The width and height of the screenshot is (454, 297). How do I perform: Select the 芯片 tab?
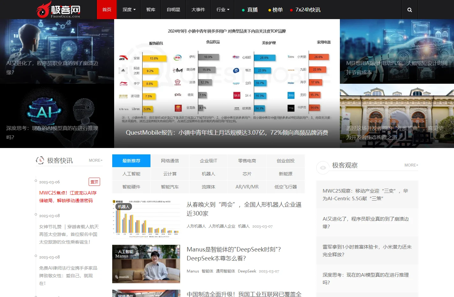247,174
